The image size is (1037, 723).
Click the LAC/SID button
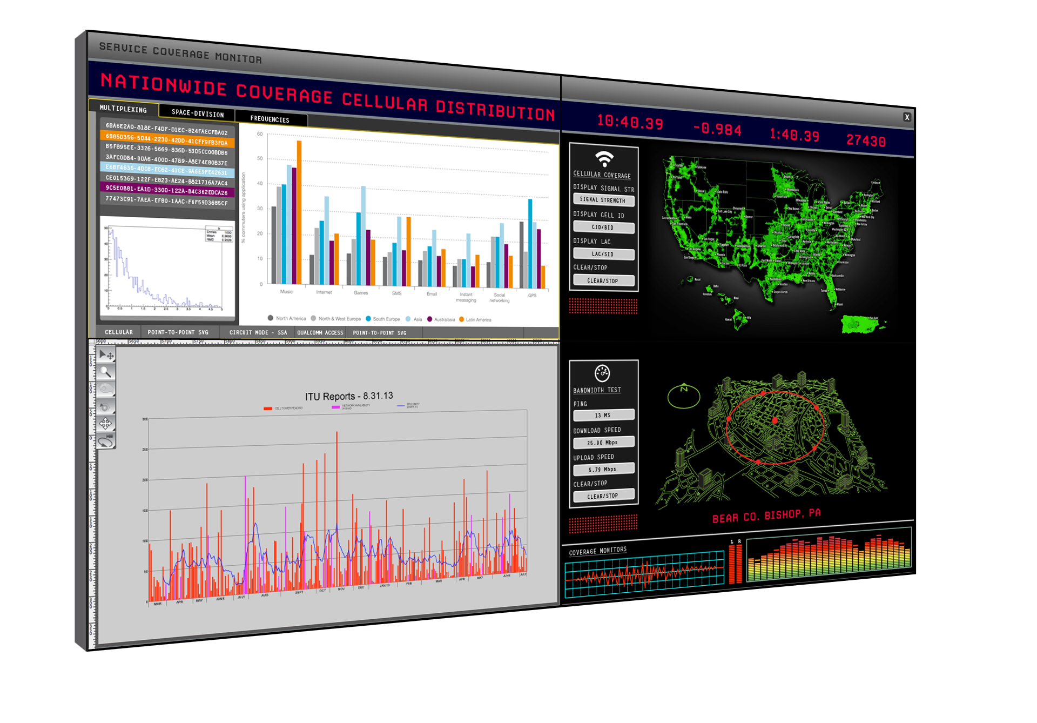pos(603,254)
